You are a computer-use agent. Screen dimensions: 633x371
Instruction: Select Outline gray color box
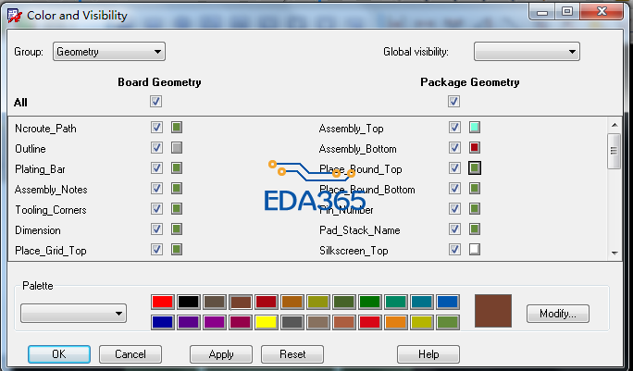tap(177, 148)
